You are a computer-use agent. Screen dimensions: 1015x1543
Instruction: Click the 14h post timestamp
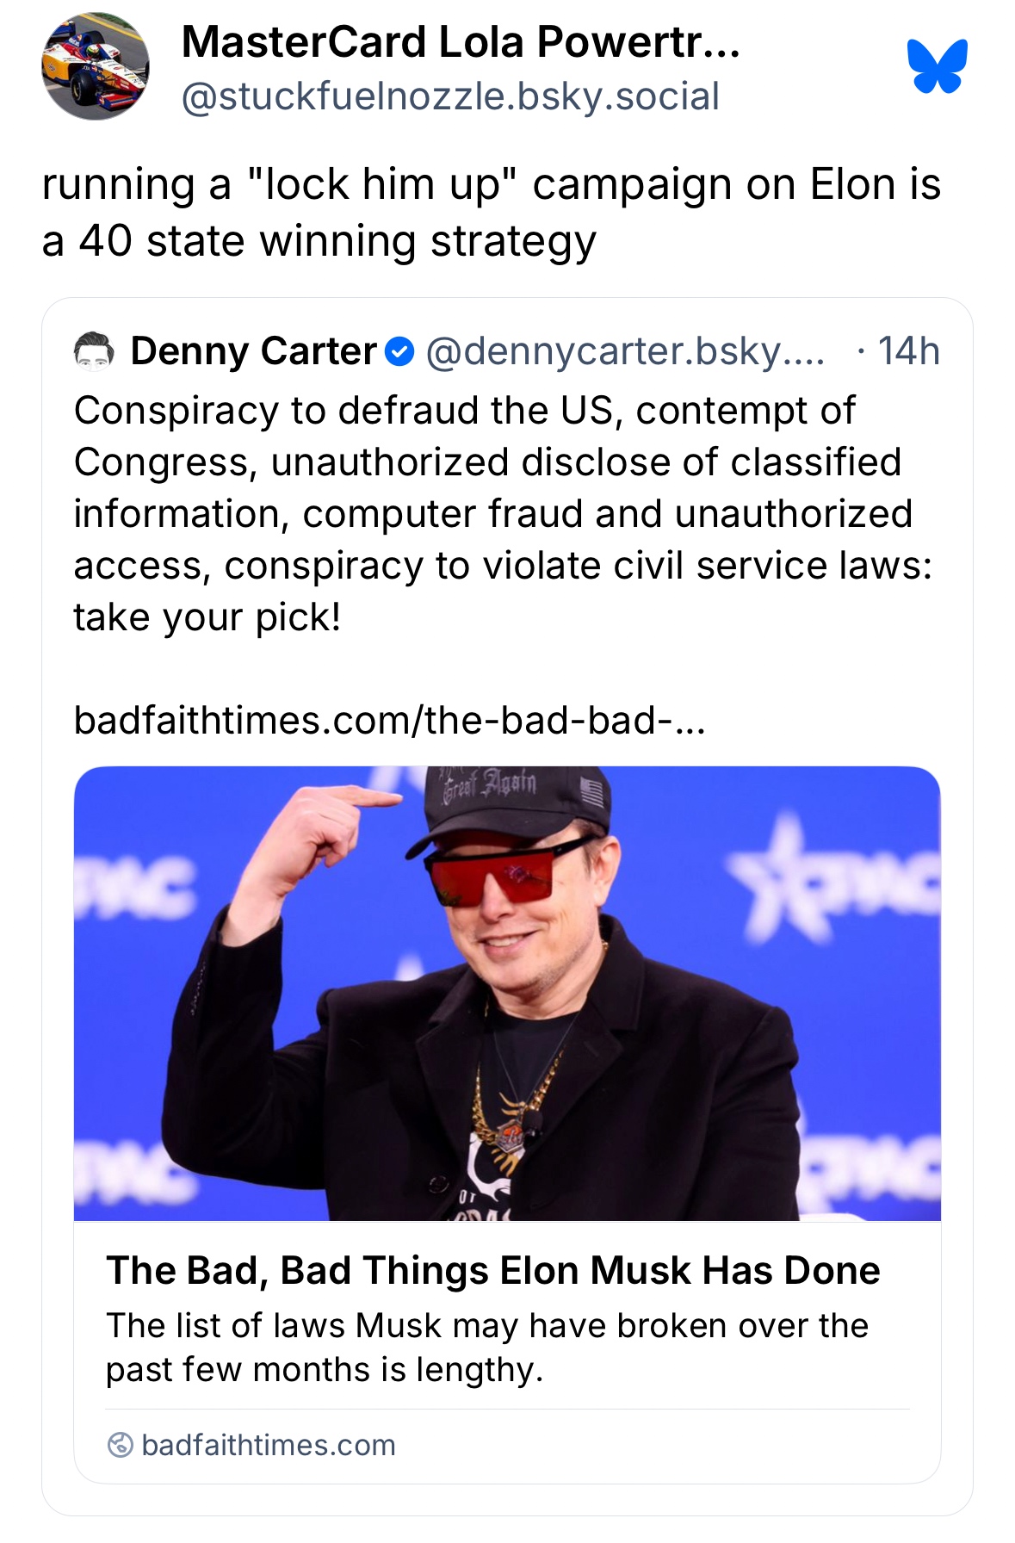(x=908, y=351)
